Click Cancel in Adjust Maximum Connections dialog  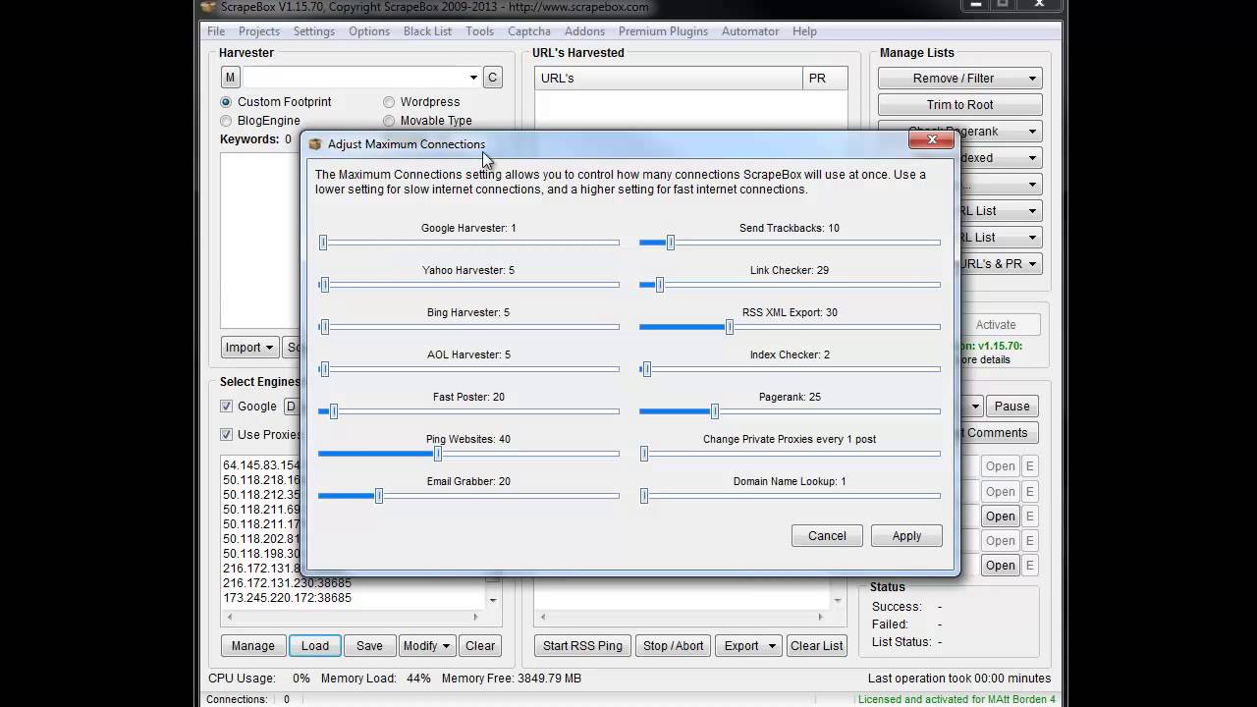[x=827, y=536]
